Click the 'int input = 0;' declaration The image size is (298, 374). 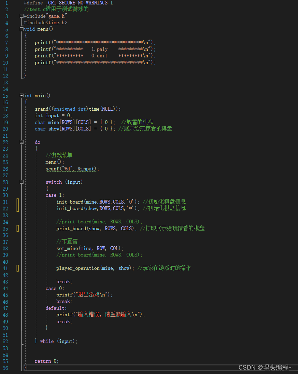(x=53, y=115)
